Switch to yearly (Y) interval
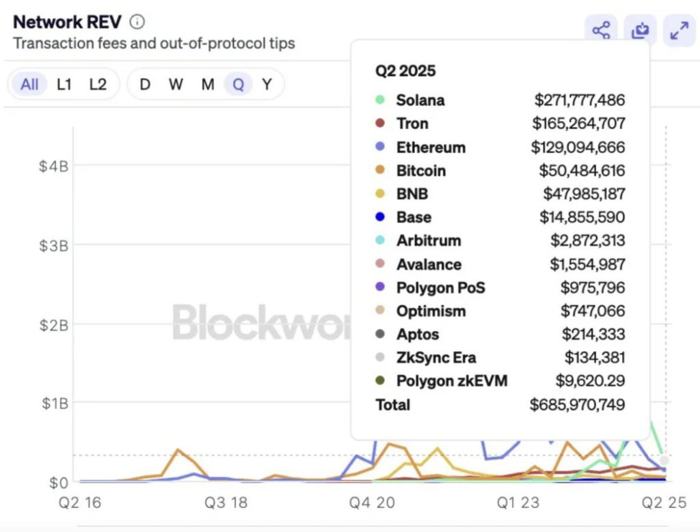The height and width of the screenshot is (532, 700). pos(267,84)
